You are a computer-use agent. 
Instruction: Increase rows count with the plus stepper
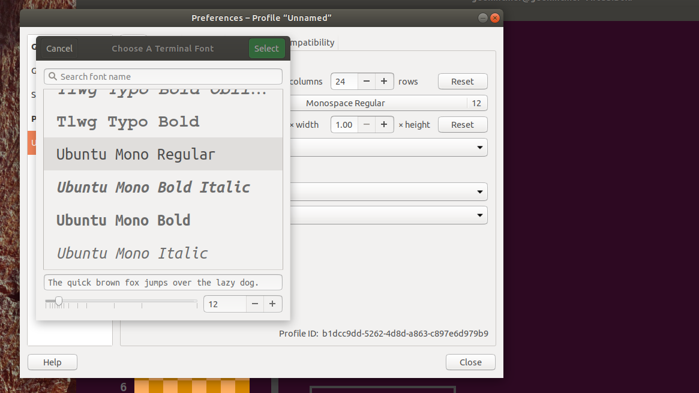click(384, 81)
